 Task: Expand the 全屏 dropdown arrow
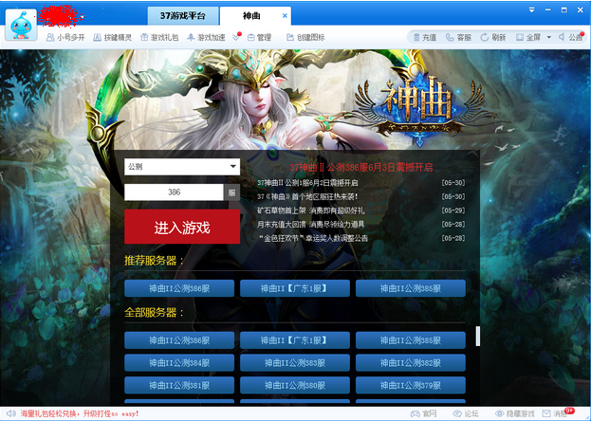[548, 37]
